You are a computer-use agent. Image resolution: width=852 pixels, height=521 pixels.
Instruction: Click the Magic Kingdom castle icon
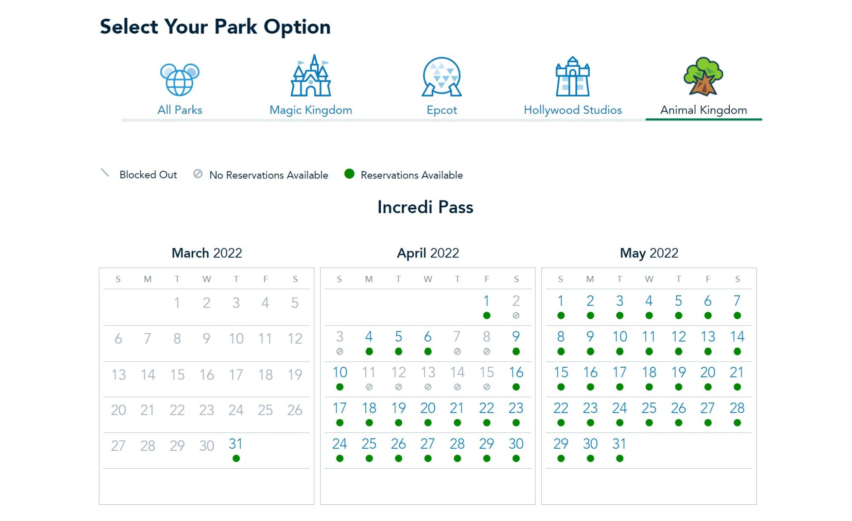311,76
